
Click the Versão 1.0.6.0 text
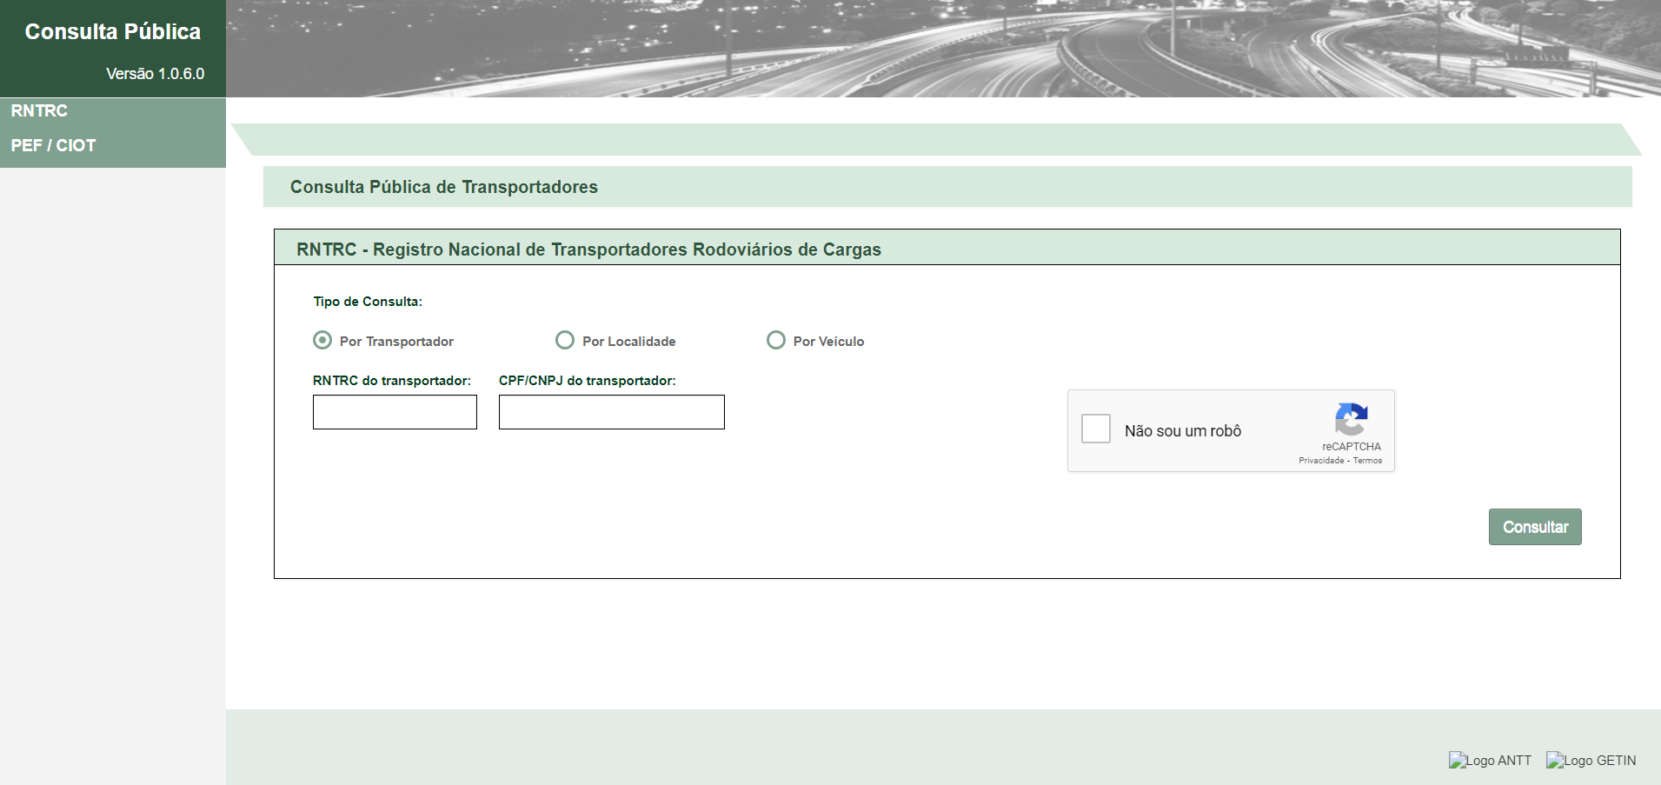156,74
